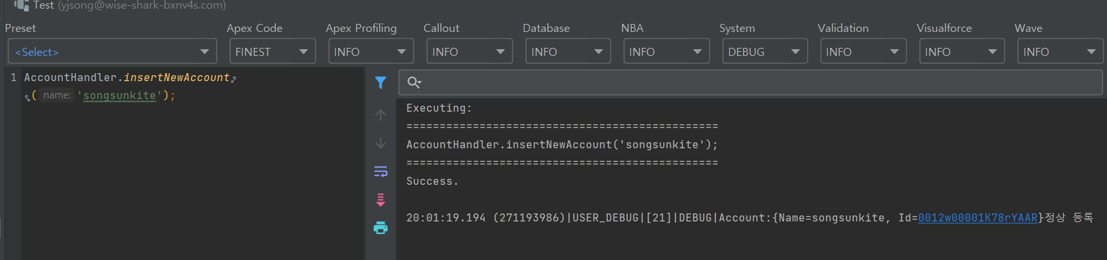1107x260 pixels.
Task: Open Apex Profiling level dropdown
Action: pyautogui.click(x=371, y=51)
